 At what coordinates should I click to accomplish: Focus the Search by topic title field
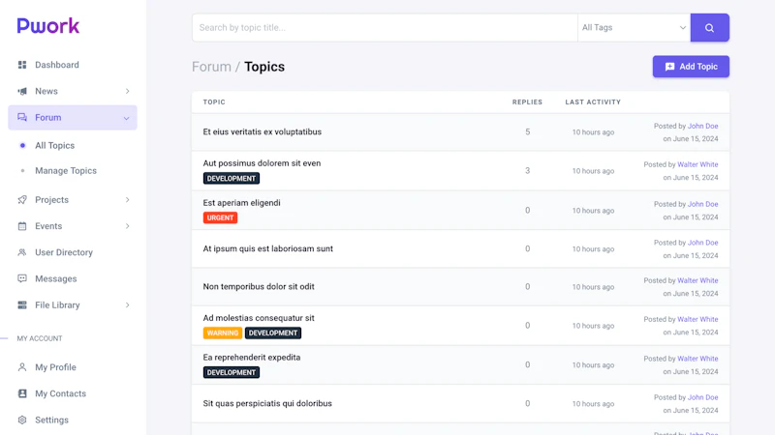tap(385, 28)
